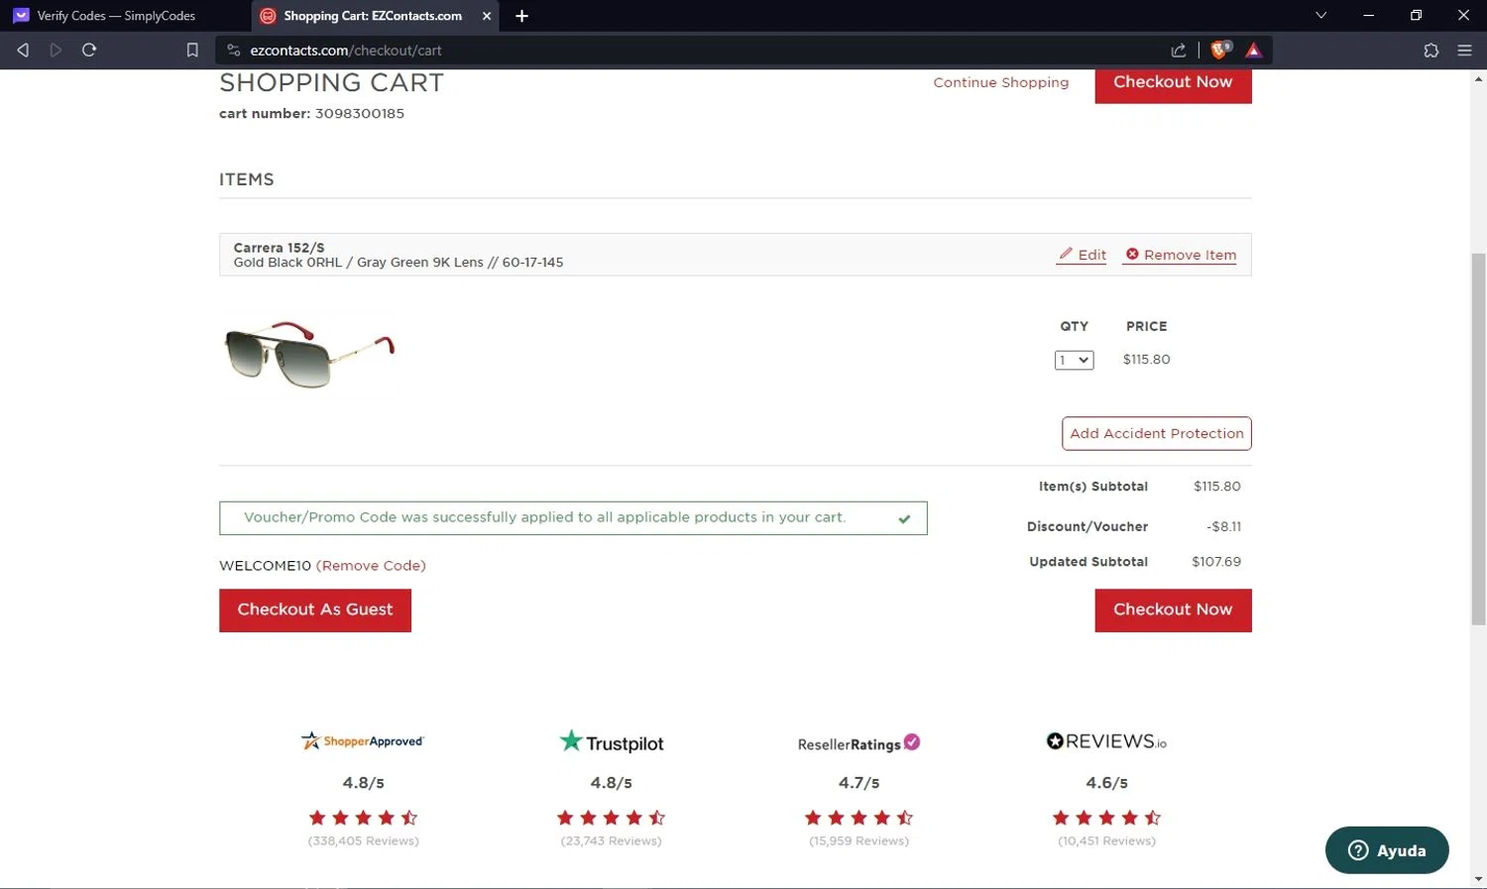Click Carrera 152/S product title
Viewport: 1487px width, 889px height.
279,248
